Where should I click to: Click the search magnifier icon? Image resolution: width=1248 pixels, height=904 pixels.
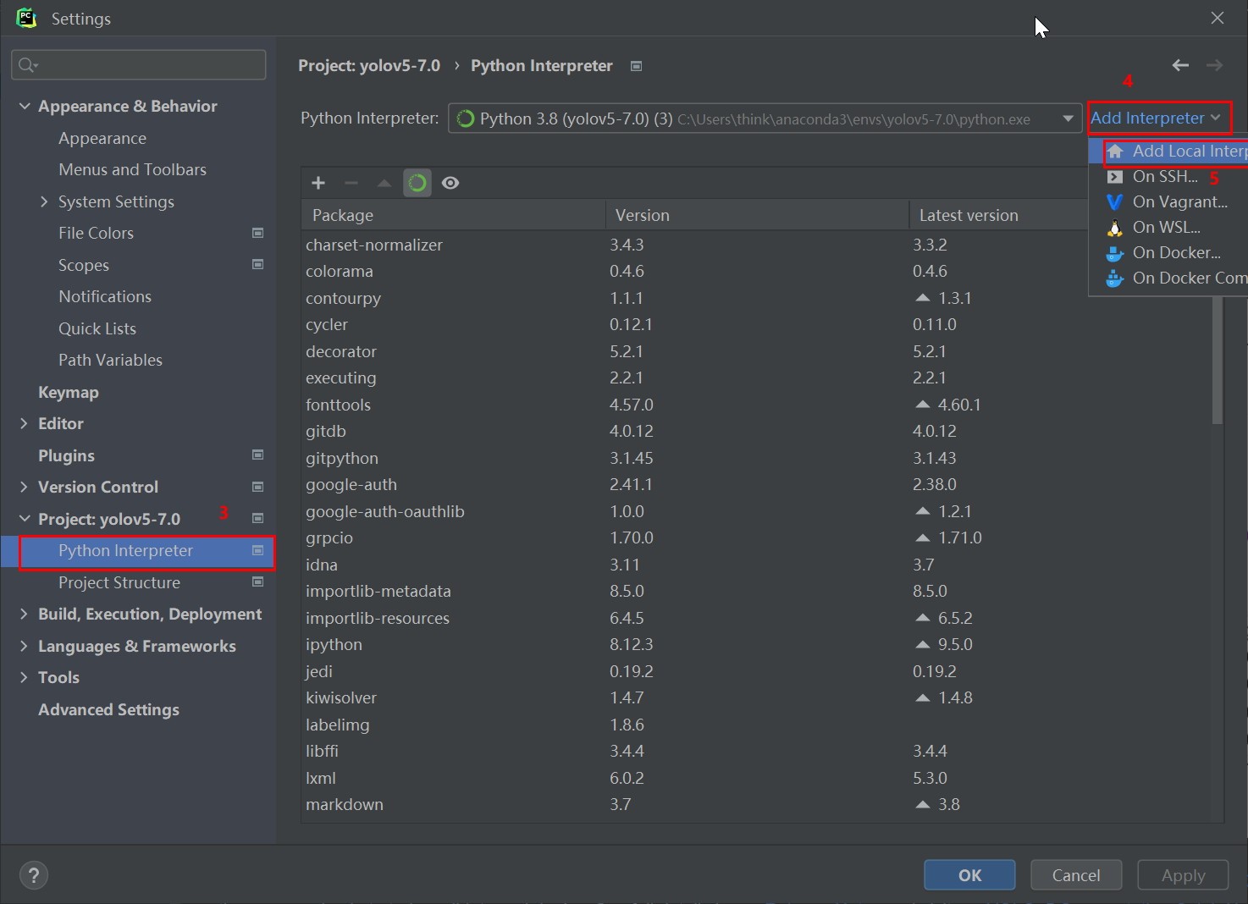(27, 65)
